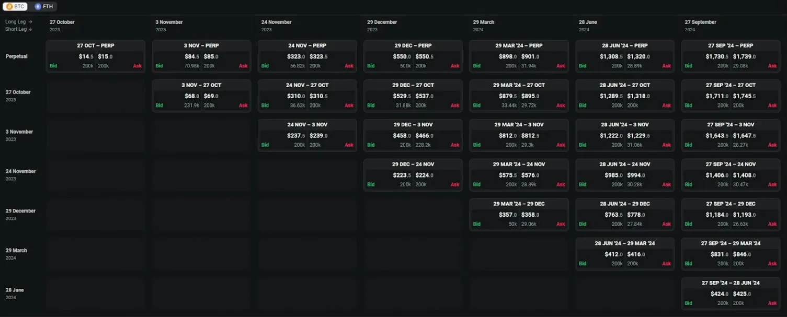The width and height of the screenshot is (787, 317).
Task: Click bid $458.0 in 29 DEC – 3 NOV
Action: point(402,136)
